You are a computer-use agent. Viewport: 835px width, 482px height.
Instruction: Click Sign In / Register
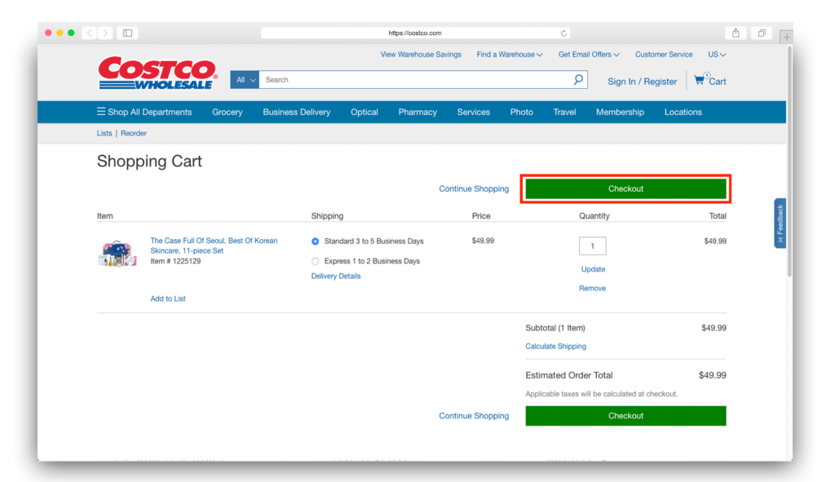[x=643, y=82]
